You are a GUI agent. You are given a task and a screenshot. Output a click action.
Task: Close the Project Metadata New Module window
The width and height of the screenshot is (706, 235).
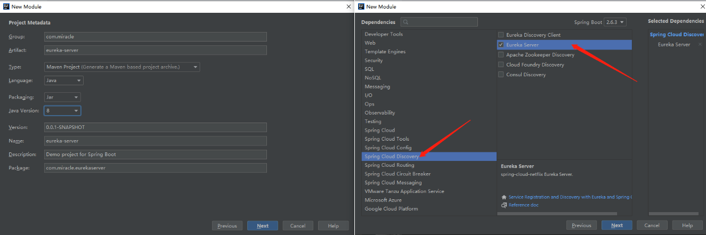[x=348, y=6]
